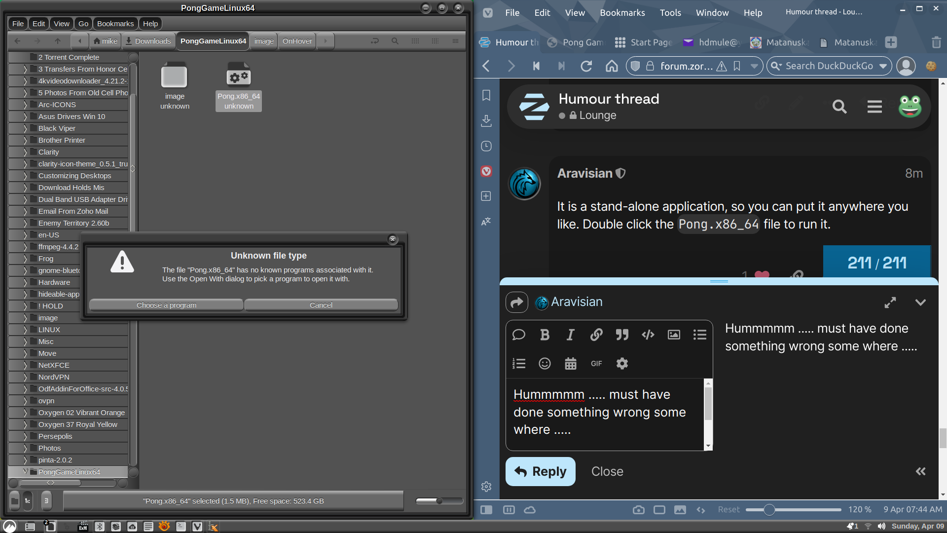The image size is (947, 533).
Task: Click the forum search magnifier icon
Action: (839, 107)
